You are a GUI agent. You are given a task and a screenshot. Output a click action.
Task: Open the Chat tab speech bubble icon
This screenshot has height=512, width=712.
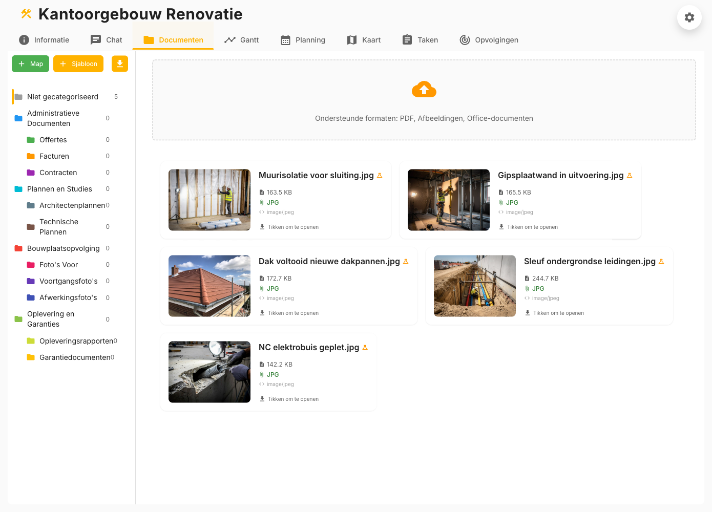(x=94, y=39)
